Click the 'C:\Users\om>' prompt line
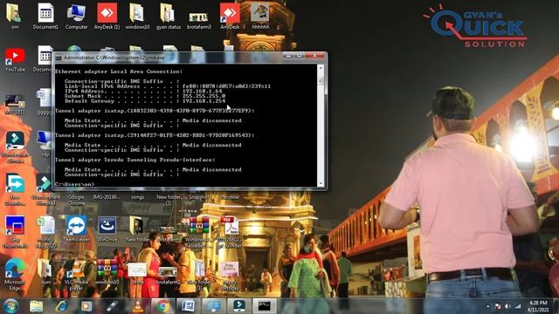The image size is (559, 314). [x=74, y=184]
